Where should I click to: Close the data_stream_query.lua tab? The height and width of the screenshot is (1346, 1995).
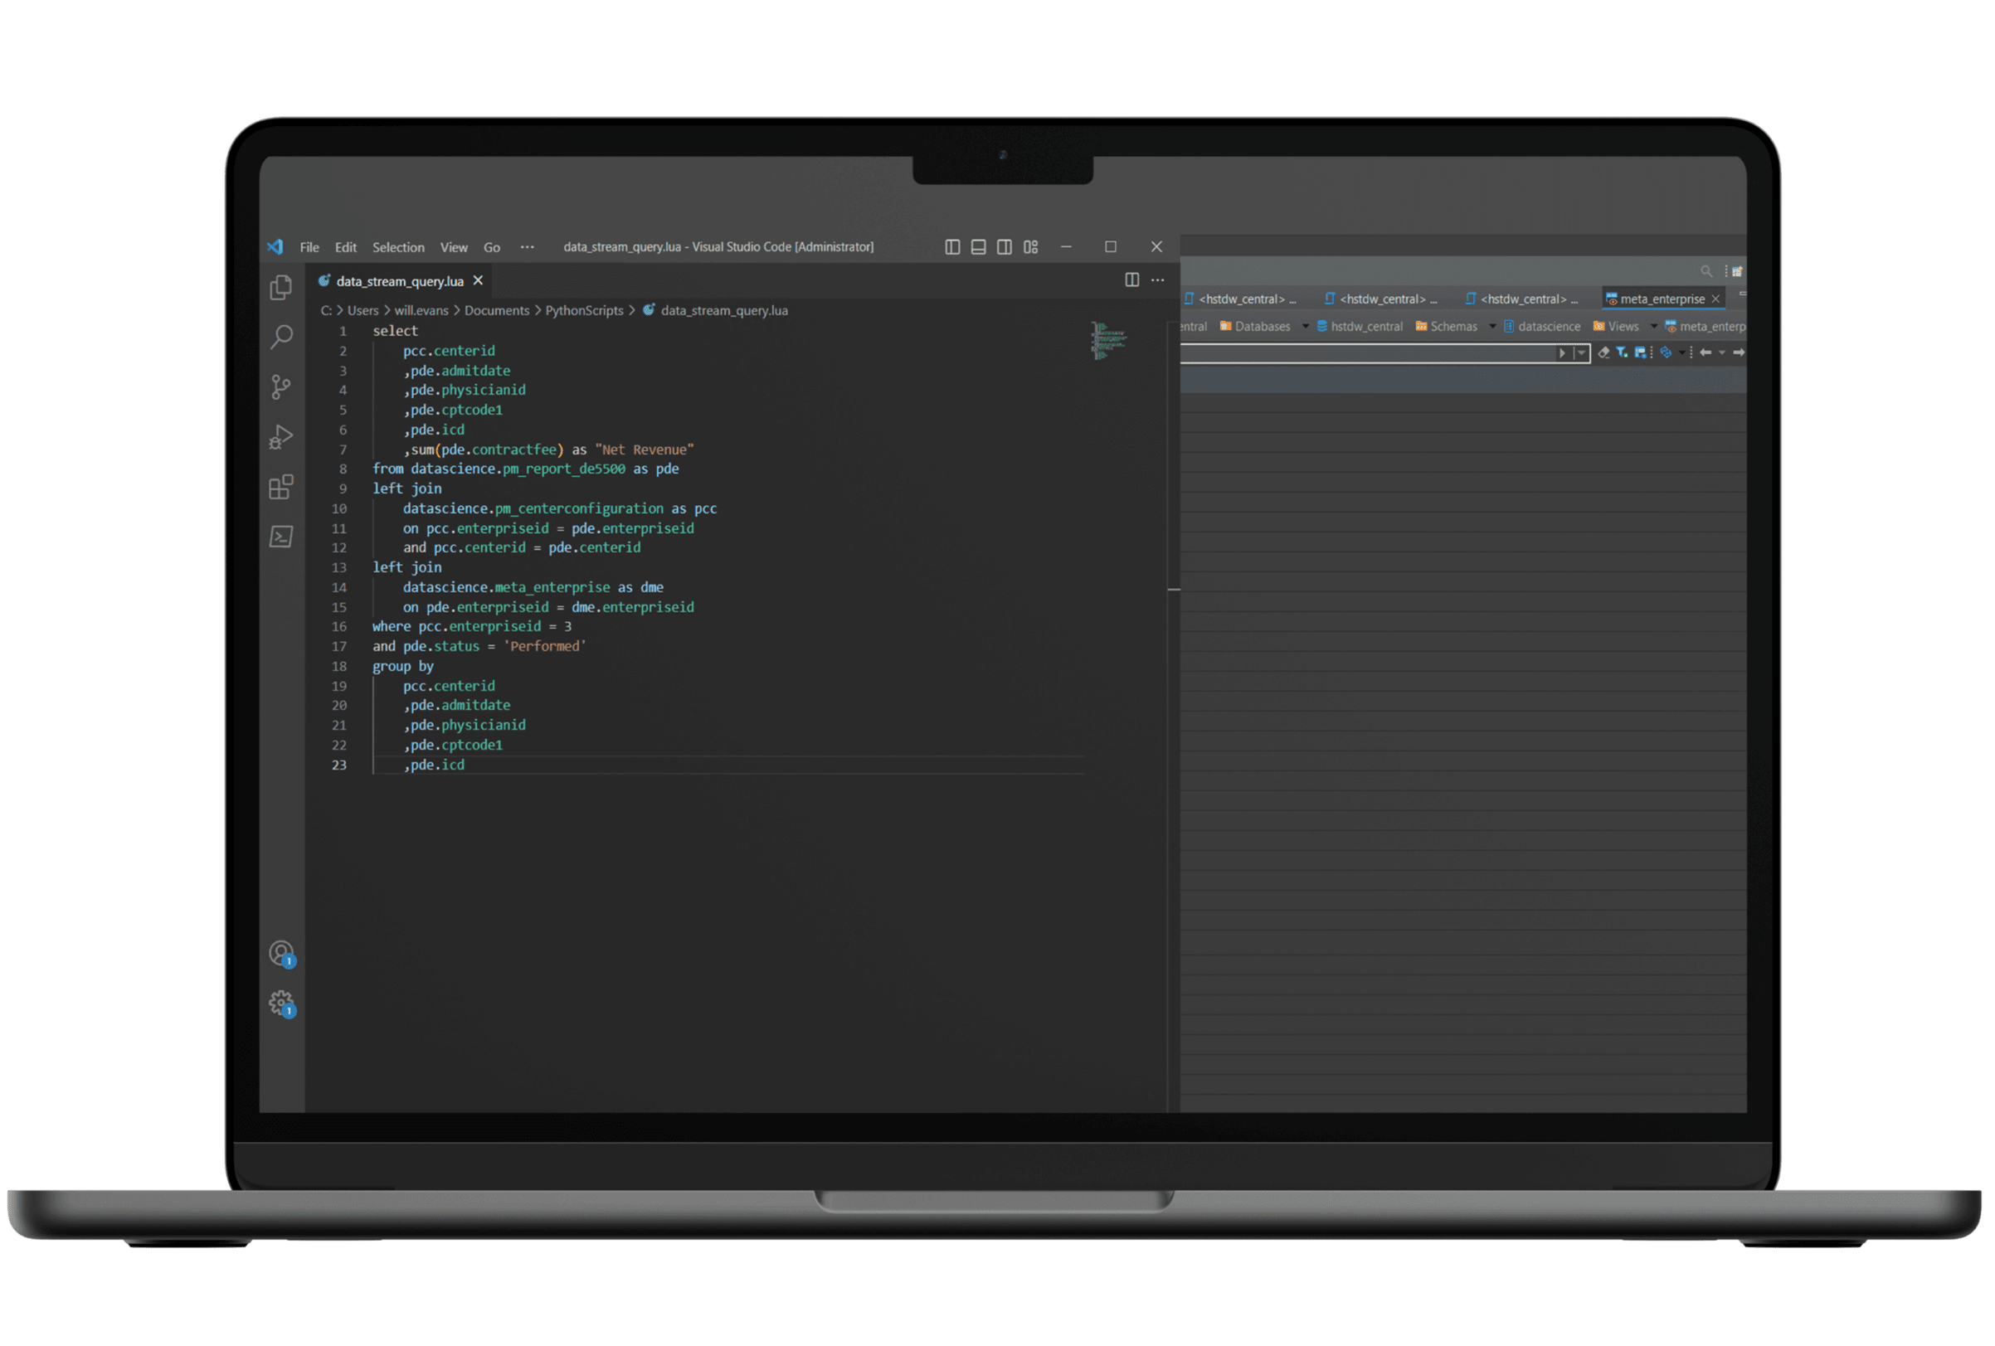click(478, 280)
